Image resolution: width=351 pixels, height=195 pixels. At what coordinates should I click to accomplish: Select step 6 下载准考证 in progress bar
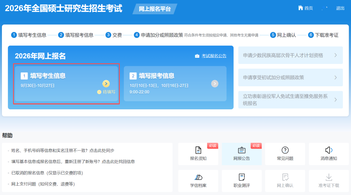[323, 35]
